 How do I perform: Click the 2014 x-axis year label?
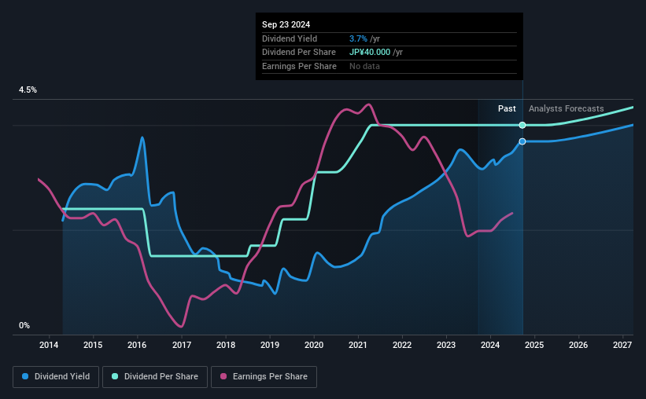[49, 345]
